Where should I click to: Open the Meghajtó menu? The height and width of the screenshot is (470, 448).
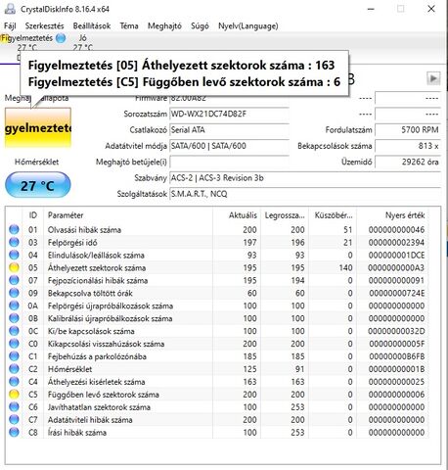[164, 26]
